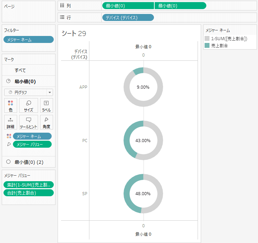Click the Detail (詳細) marks card button

(x=10, y=122)
